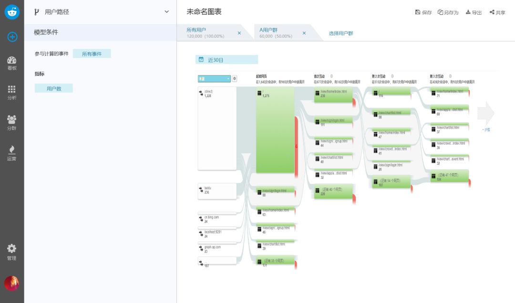
Task: Open the source dimension dropdown above the chart
Action: click(214, 78)
